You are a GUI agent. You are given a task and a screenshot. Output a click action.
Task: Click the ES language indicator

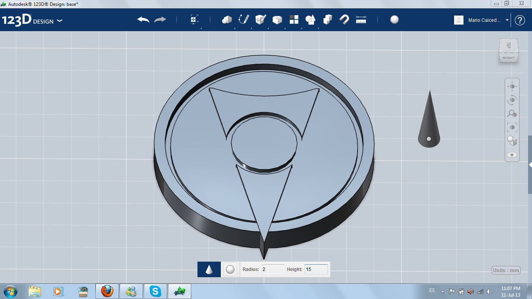432,290
